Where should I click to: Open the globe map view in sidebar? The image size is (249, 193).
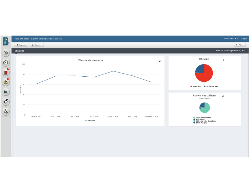click(x=6, y=53)
